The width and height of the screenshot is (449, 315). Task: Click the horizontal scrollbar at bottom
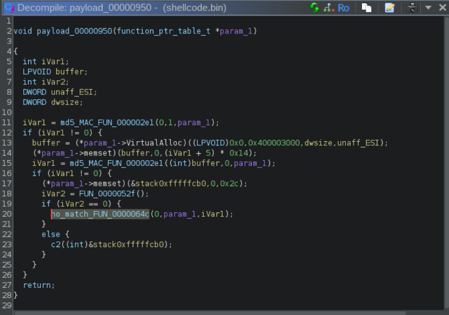point(212,312)
